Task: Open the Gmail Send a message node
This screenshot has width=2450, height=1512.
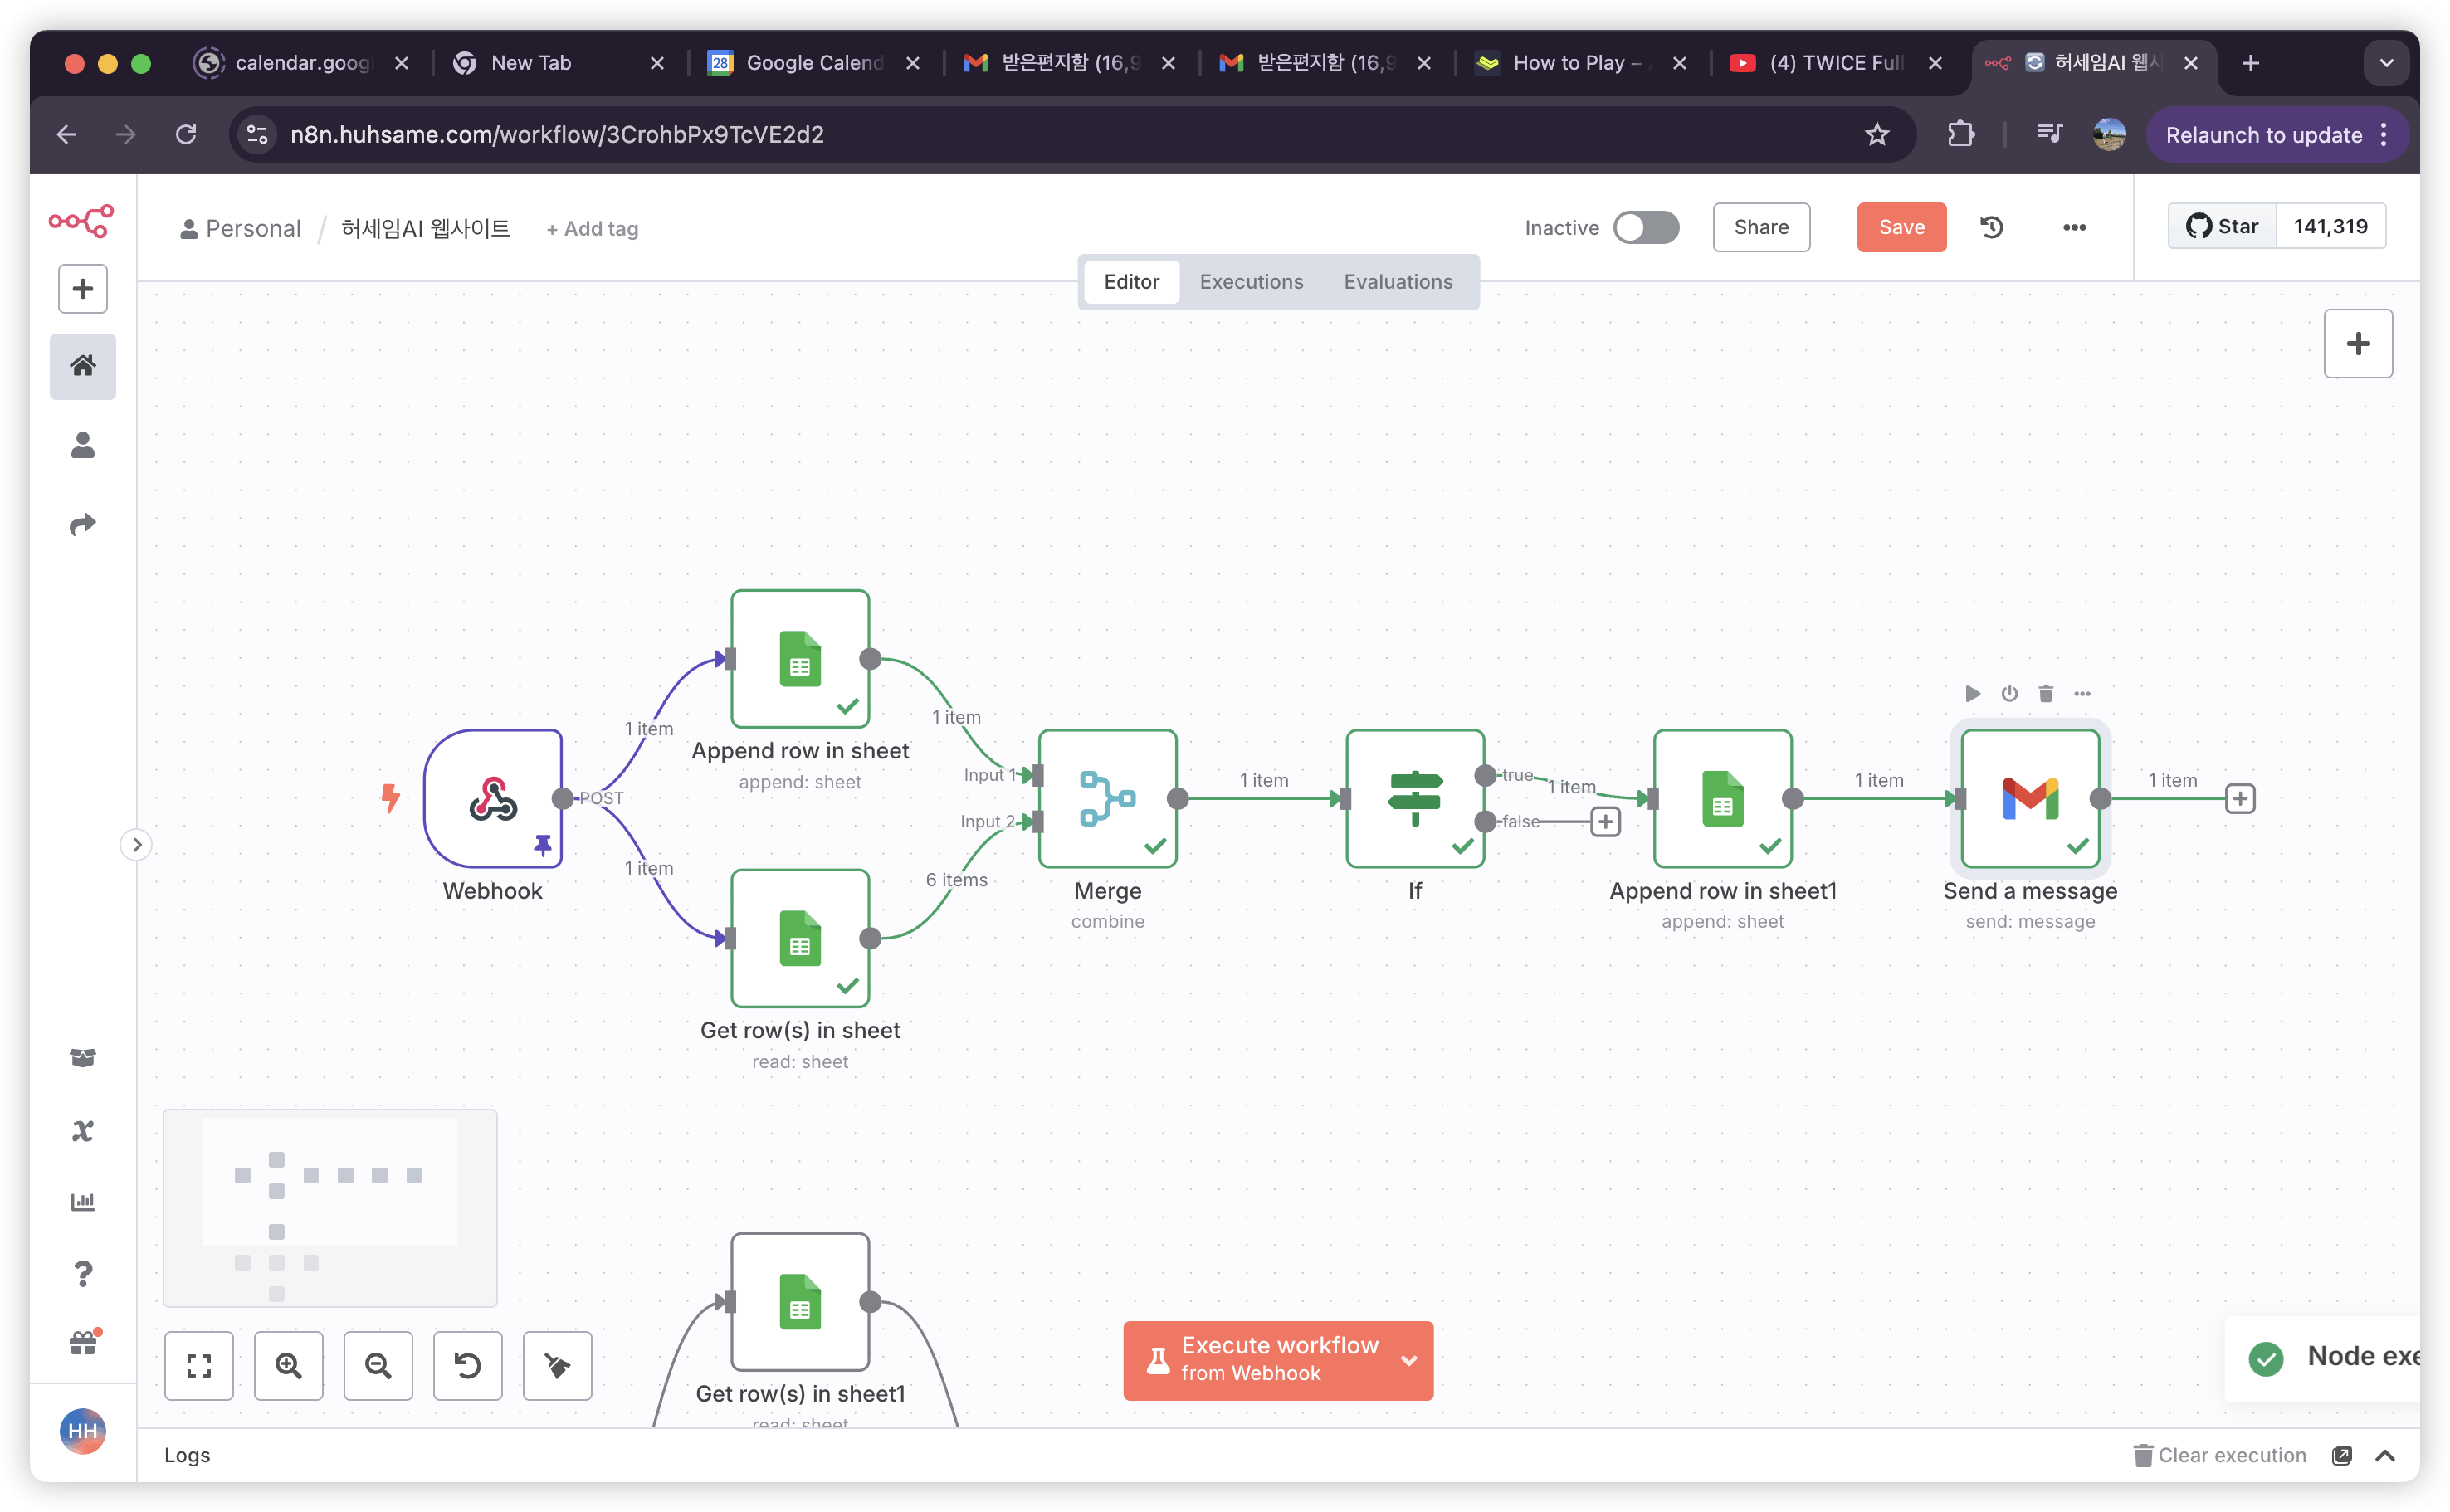Action: pyautogui.click(x=2029, y=798)
